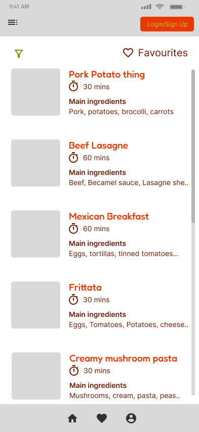Image resolution: width=199 pixels, height=432 pixels.
Task: Click the green filter funnel icon
Action: coord(19,54)
